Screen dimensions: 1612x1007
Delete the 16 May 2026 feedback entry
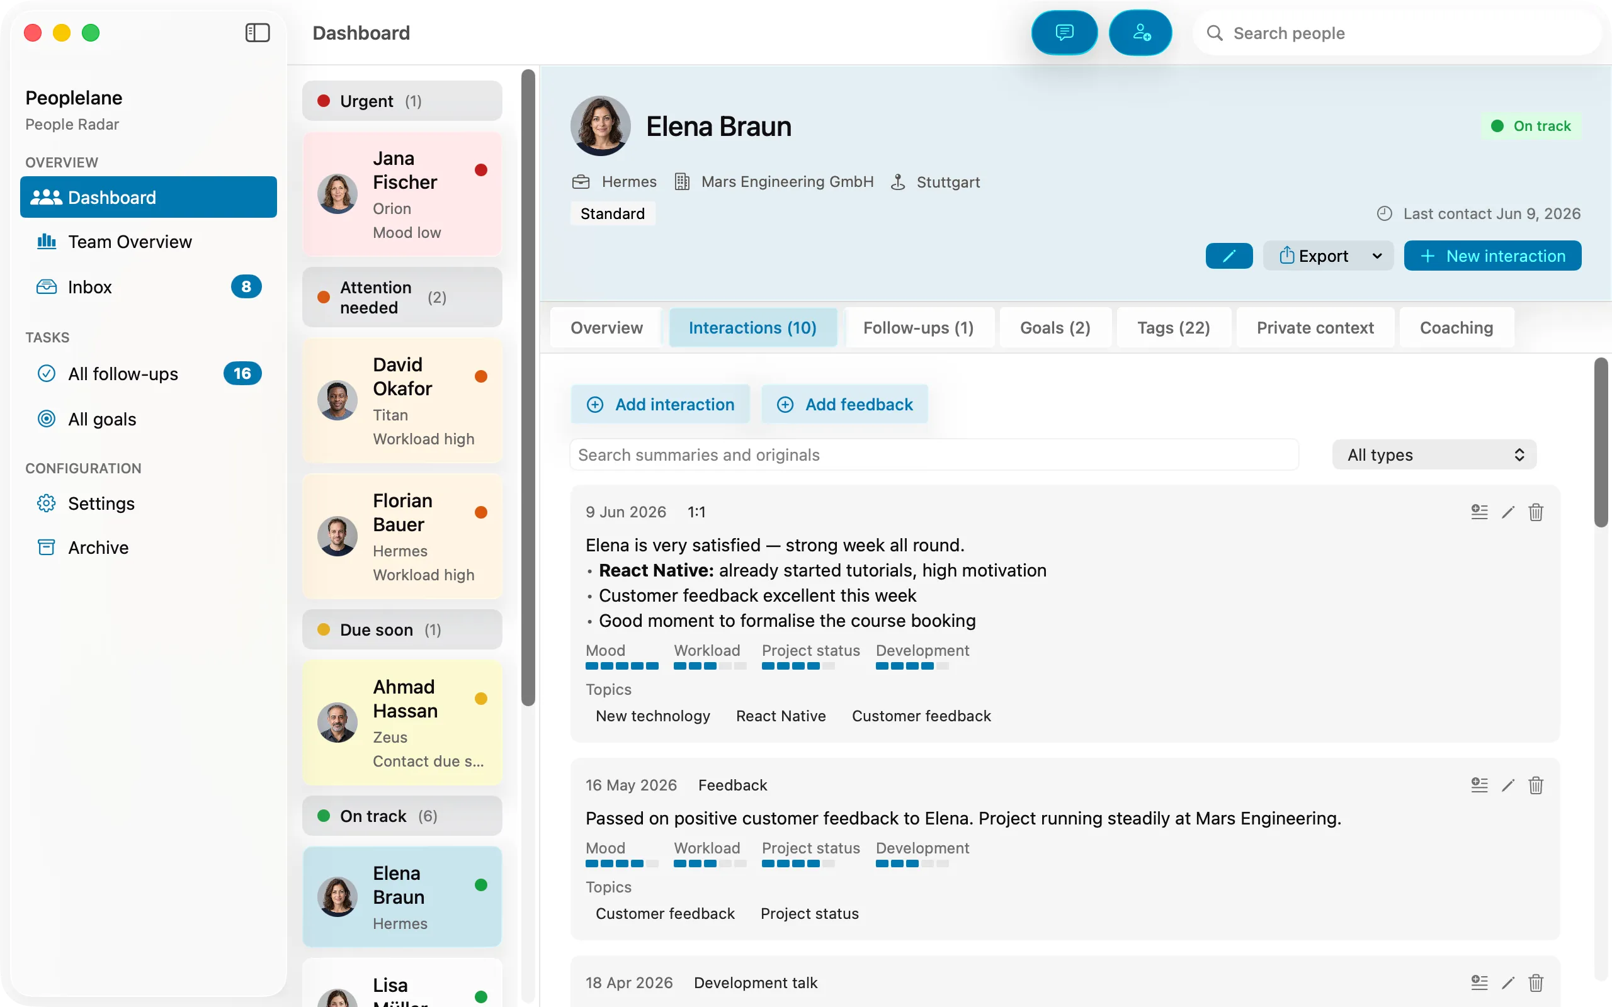point(1535,785)
